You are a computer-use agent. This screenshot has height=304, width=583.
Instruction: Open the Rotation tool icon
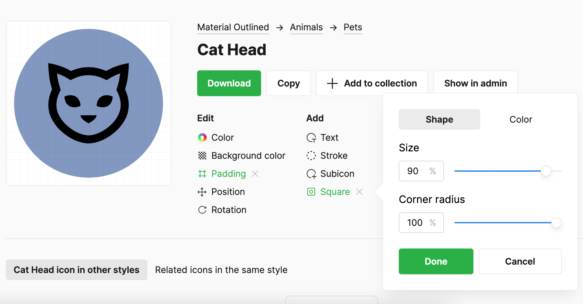click(x=202, y=210)
